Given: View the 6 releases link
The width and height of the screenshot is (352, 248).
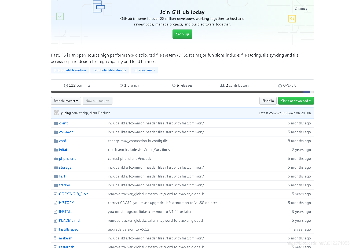Looking at the screenshot, I should [182, 86].
